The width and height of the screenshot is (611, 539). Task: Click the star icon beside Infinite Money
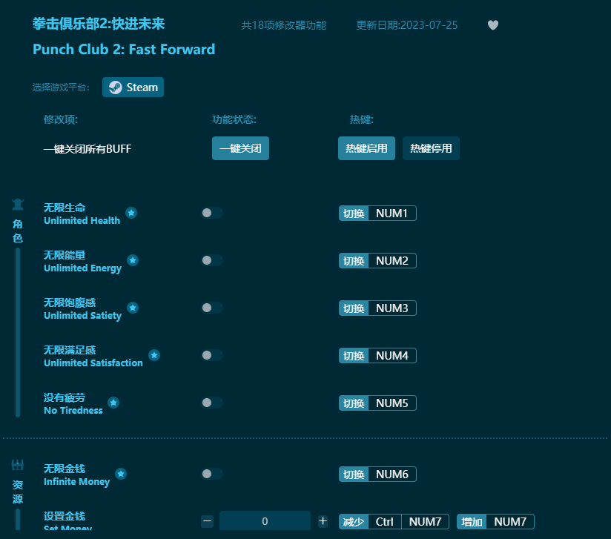click(121, 474)
